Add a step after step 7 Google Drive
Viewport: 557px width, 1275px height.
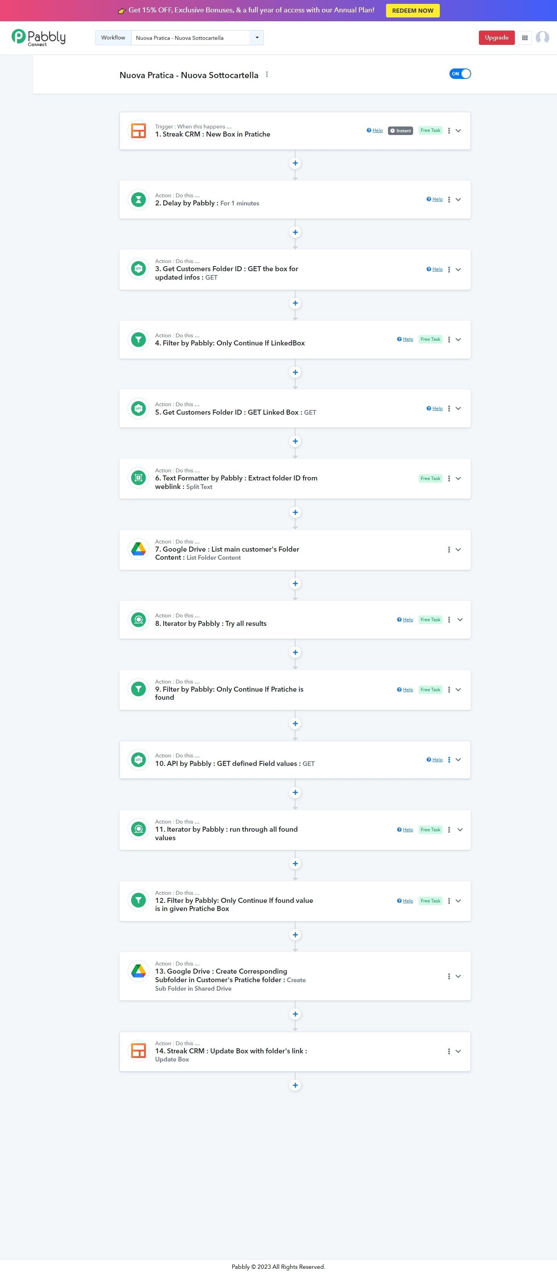295,584
